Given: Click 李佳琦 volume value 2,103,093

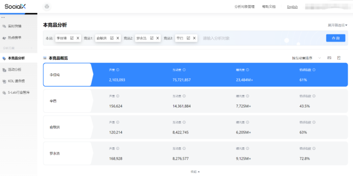Looking at the screenshot, I should tap(117, 80).
